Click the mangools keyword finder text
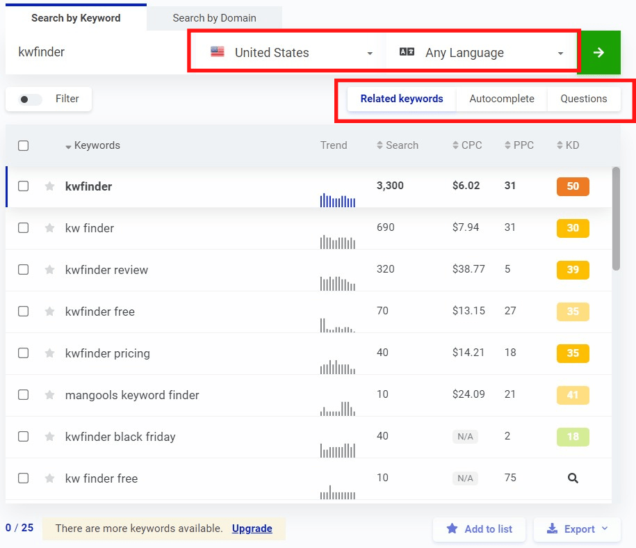Image resolution: width=636 pixels, height=548 pixels. click(x=132, y=395)
